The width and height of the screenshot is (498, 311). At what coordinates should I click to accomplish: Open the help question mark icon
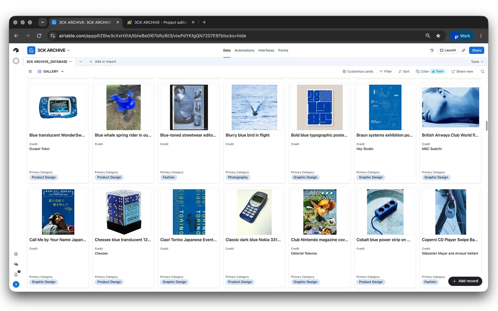click(x=16, y=254)
